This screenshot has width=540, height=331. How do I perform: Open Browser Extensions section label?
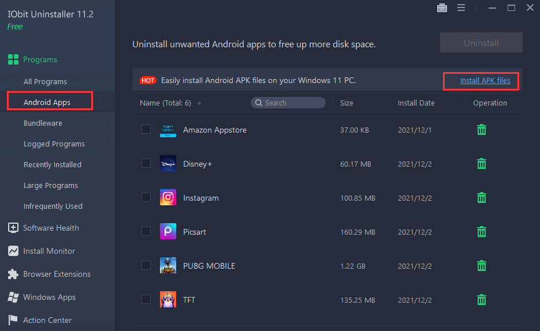[x=57, y=274]
